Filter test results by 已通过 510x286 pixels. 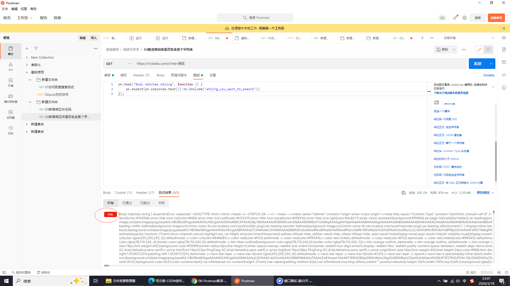(x=127, y=203)
